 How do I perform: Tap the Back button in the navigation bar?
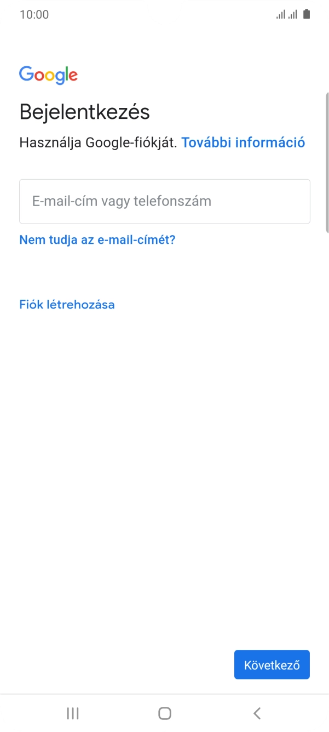point(257,713)
